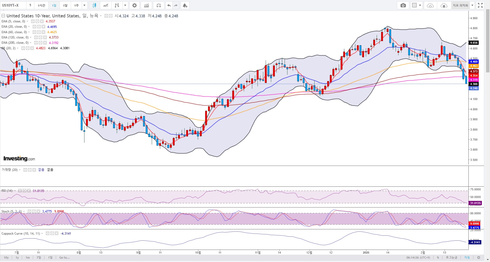Set the time range to 10y

tap(6, 258)
